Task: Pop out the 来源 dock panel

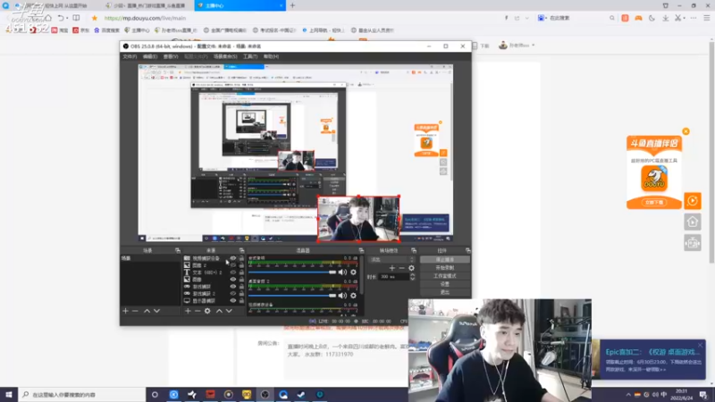Action: pos(241,250)
